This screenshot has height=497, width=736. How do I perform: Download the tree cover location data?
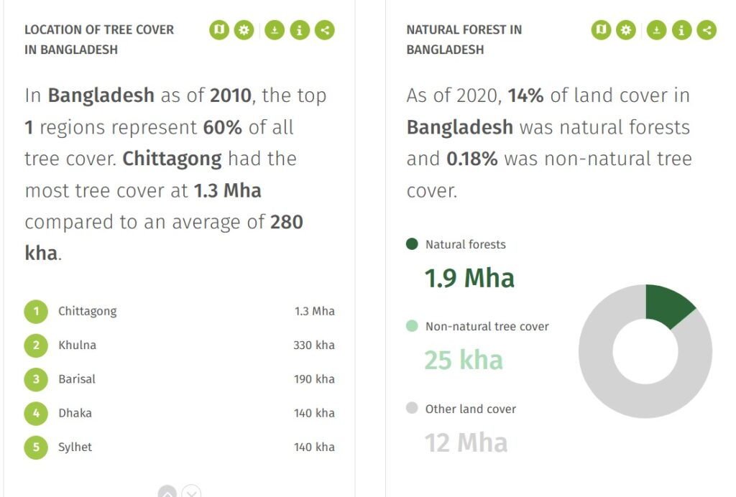pos(275,30)
